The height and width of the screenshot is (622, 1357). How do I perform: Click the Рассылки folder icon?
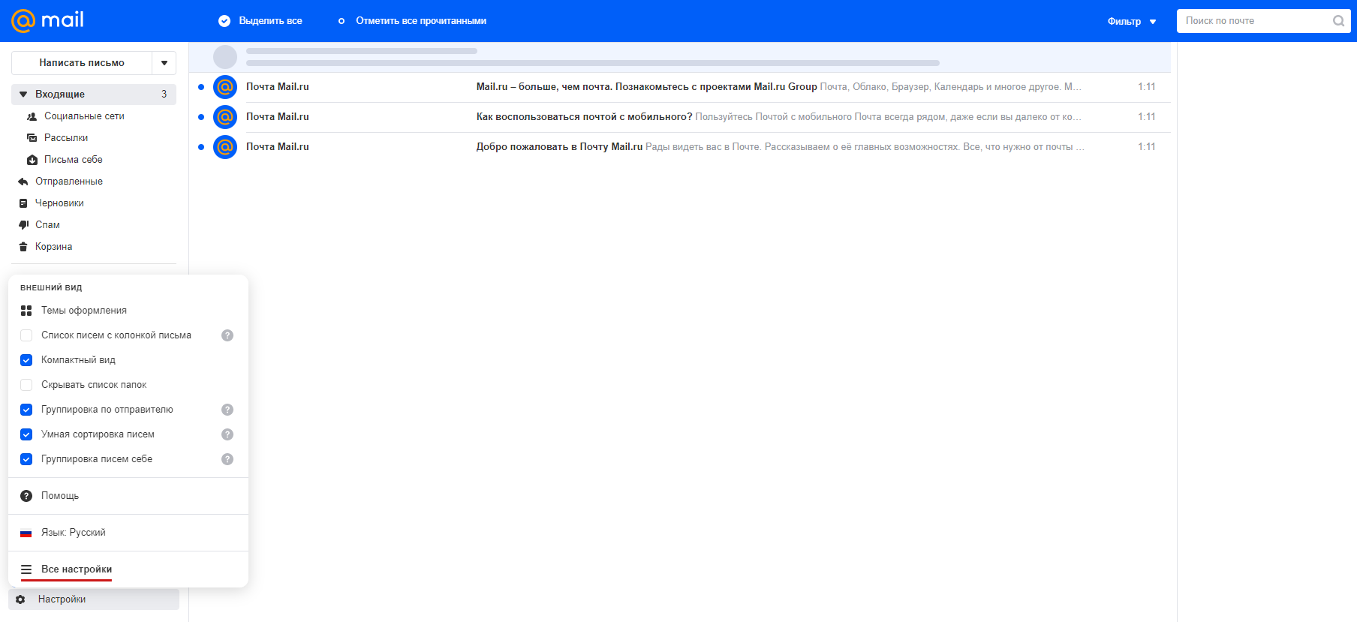[32, 138]
